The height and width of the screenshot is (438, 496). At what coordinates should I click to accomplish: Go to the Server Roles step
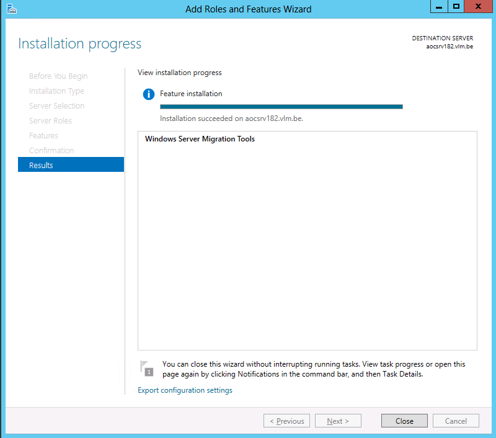(52, 120)
